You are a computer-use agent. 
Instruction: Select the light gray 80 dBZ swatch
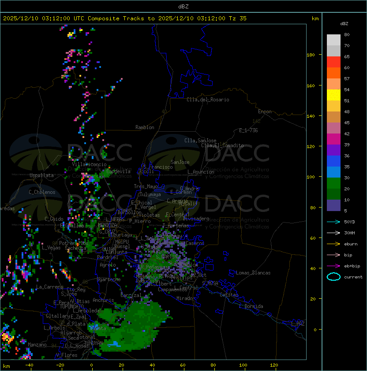pyautogui.click(x=333, y=40)
